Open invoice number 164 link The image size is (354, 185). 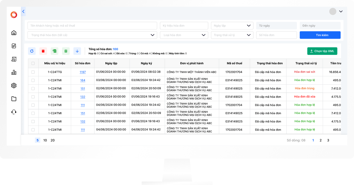coord(83,80)
